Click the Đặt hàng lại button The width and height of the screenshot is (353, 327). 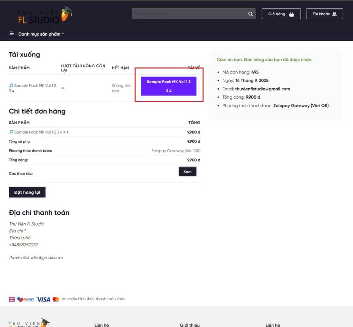(x=27, y=192)
